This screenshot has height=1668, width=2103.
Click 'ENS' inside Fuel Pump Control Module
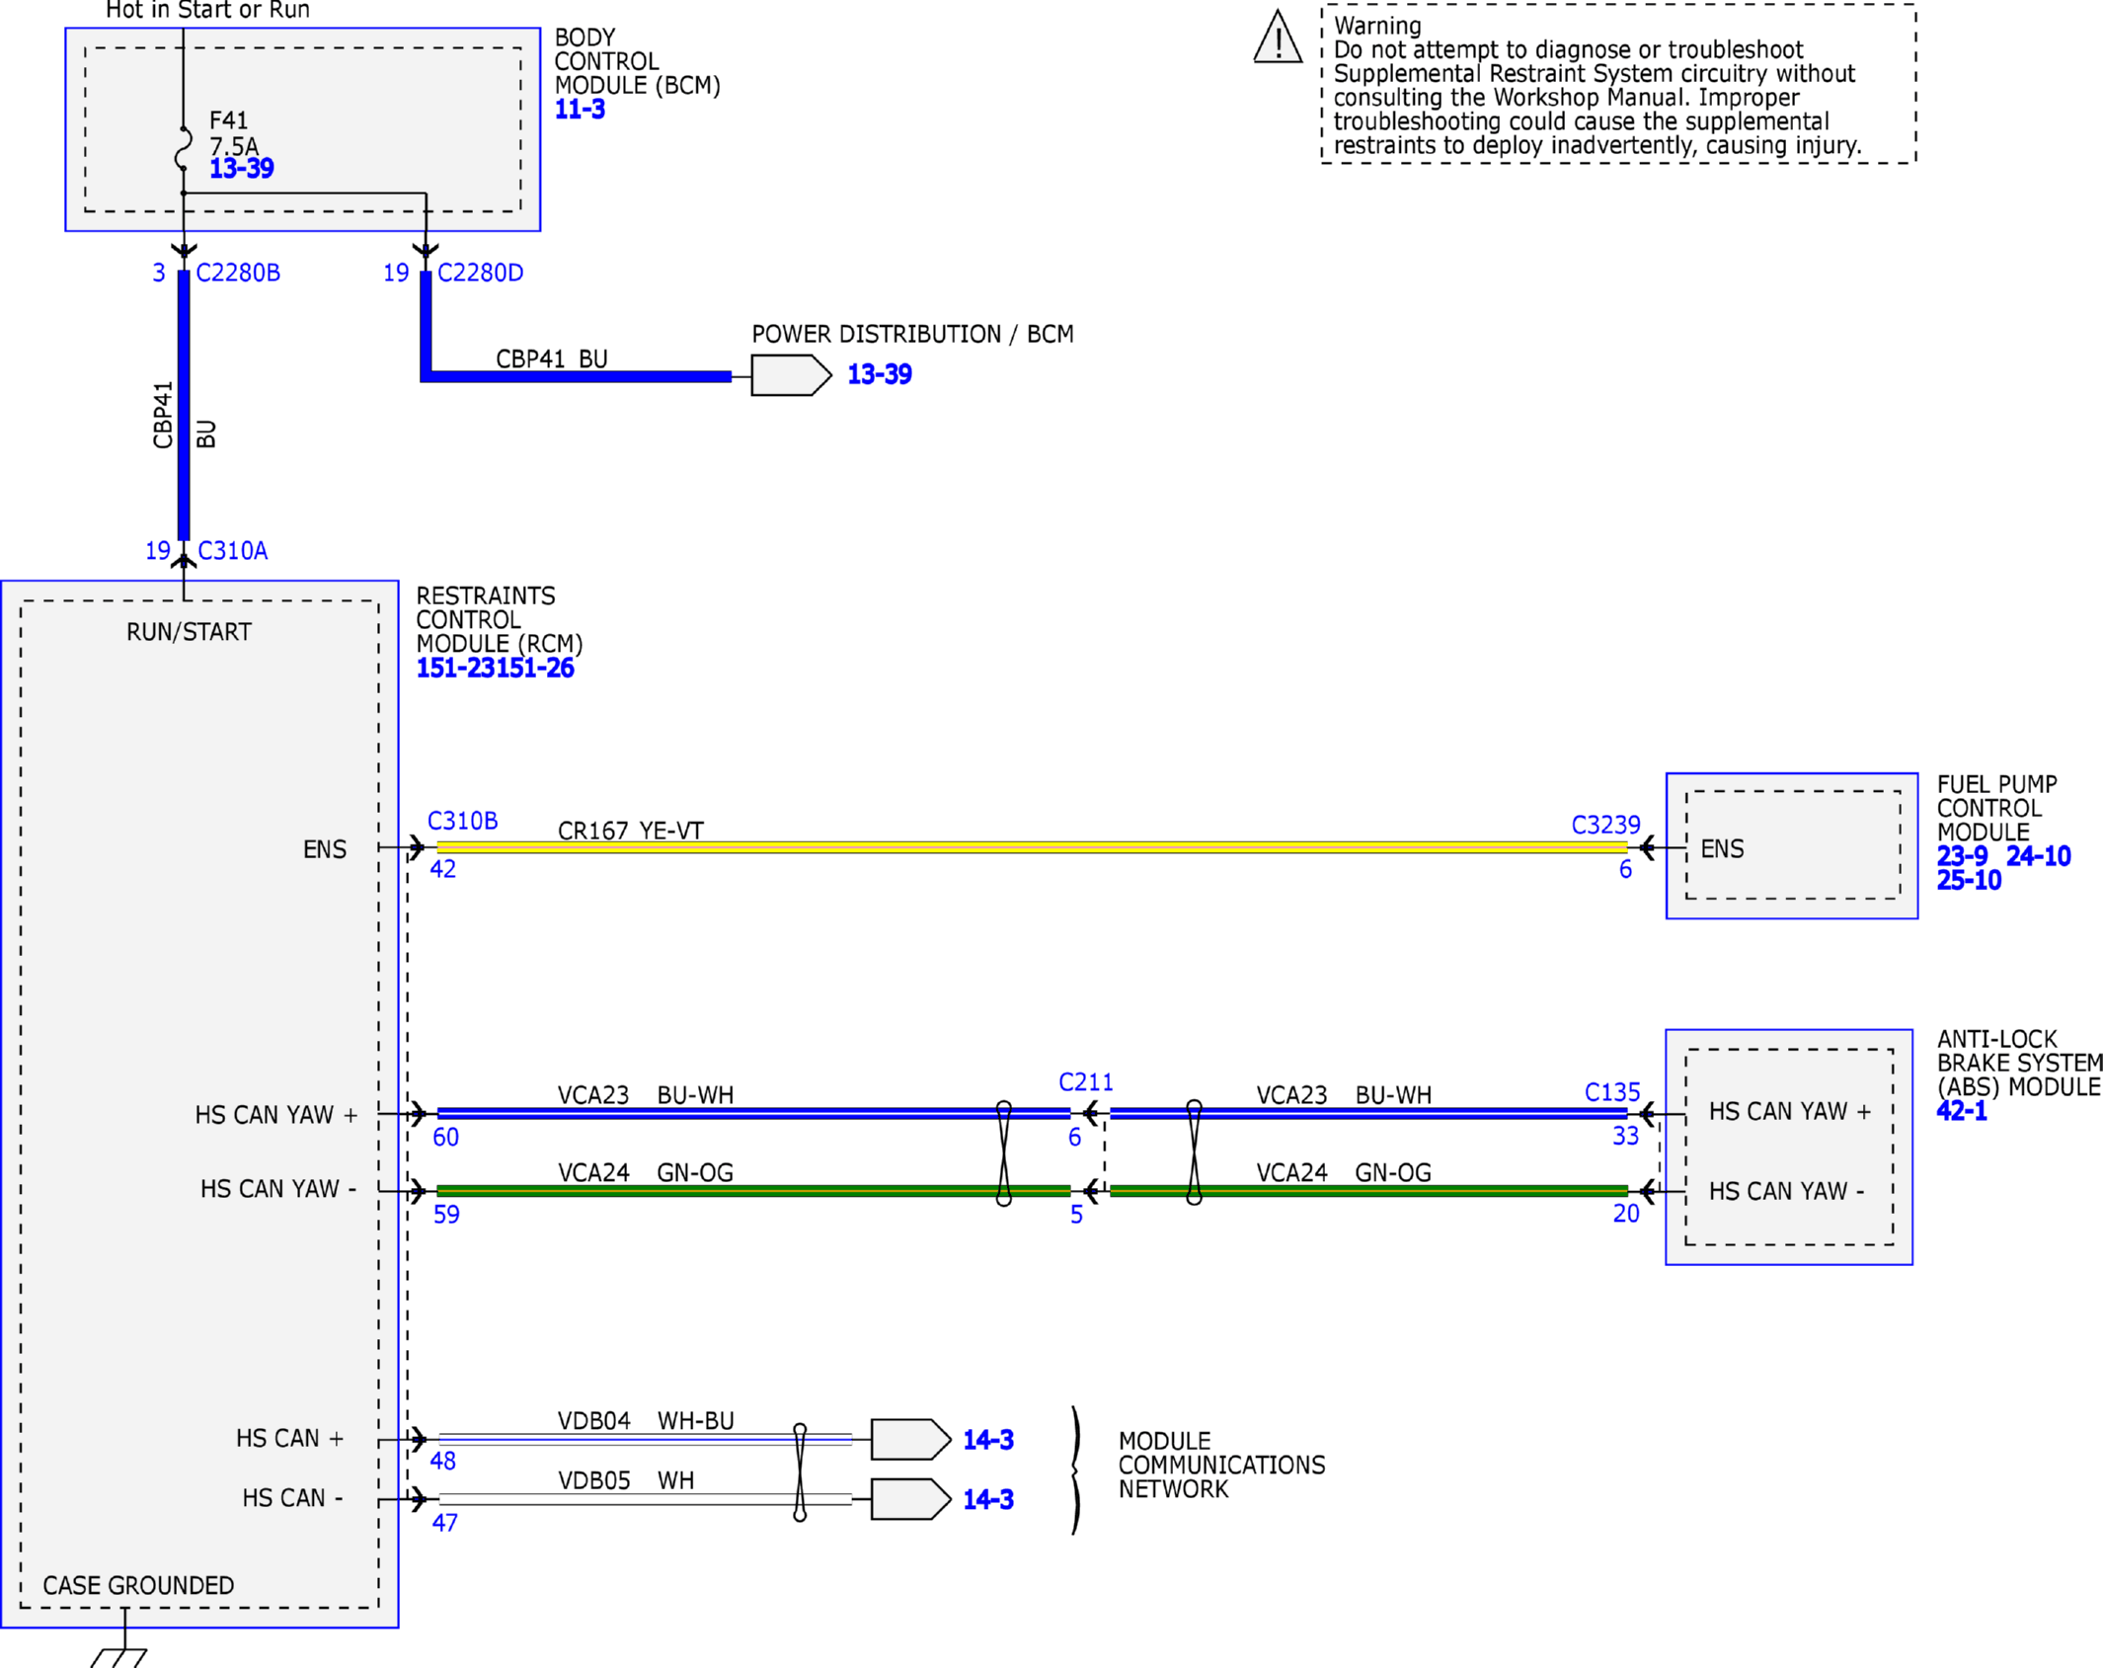point(1722,849)
